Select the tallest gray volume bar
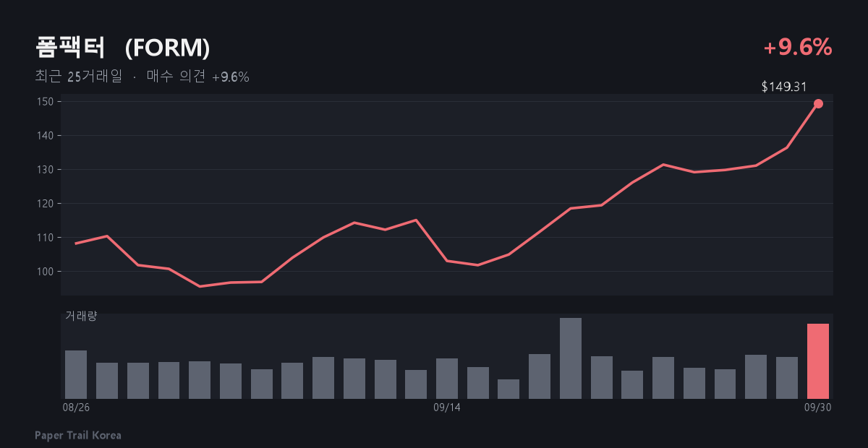The height and width of the screenshot is (448, 868). click(x=571, y=358)
